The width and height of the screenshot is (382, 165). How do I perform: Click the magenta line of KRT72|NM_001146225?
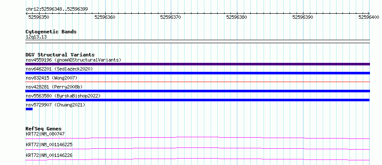[197, 148]
